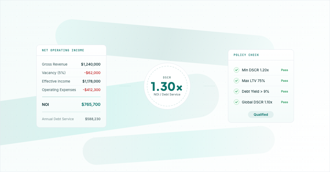Select the Gross Revenue row
Image resolution: width=330 pixels, height=172 pixels.
(x=71, y=64)
